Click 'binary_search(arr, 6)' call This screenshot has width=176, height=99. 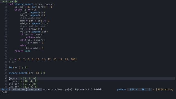(x=24, y=73)
